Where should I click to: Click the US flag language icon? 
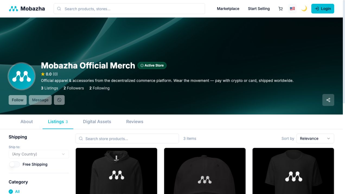pyautogui.click(x=292, y=9)
